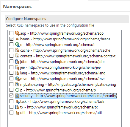Enable the lang namespace checkbox
130x127 pixels.
(11, 73)
